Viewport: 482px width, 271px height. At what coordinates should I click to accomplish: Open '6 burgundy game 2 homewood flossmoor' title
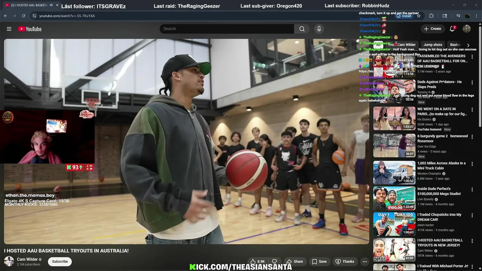442,139
